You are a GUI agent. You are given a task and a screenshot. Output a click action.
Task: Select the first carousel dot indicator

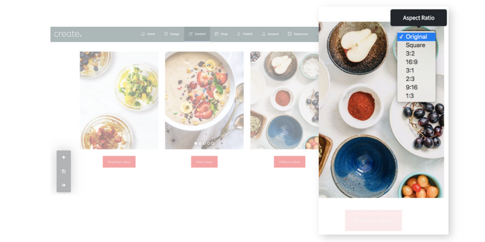tap(196, 143)
